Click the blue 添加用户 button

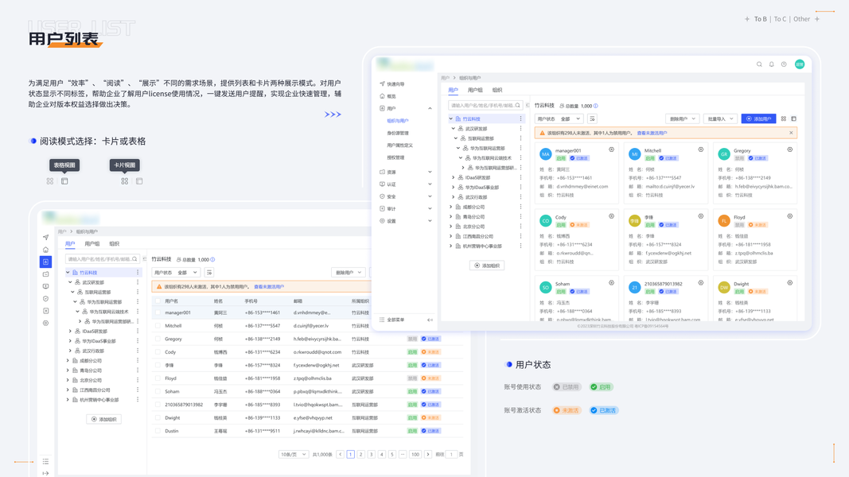(x=758, y=118)
